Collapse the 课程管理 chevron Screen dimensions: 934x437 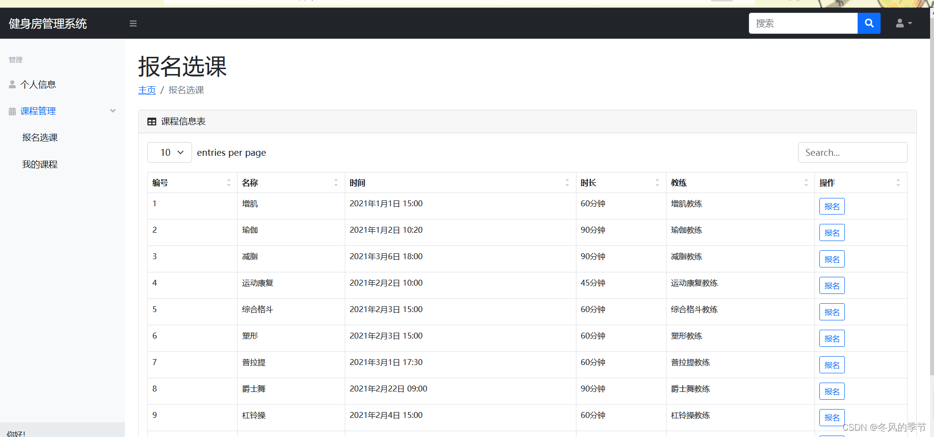pos(113,111)
